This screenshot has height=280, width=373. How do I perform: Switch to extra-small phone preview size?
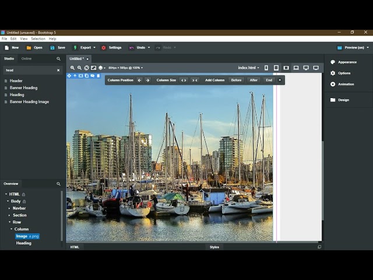click(266, 68)
